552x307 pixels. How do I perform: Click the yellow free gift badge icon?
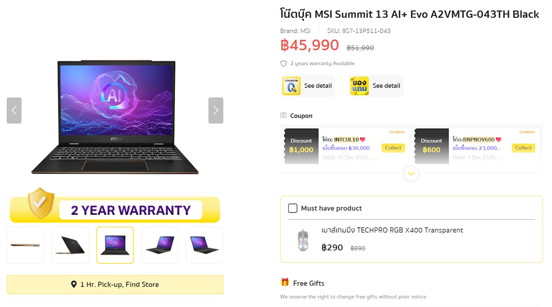click(359, 86)
